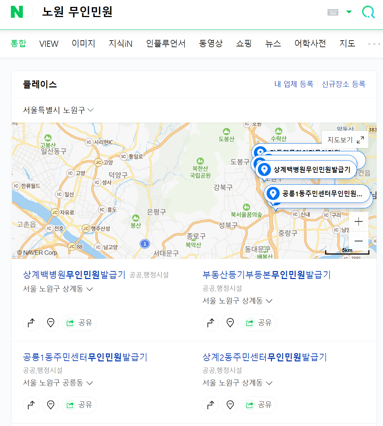Expand the green search history arrow
Screen dimensions: 383x426
click(x=349, y=12)
